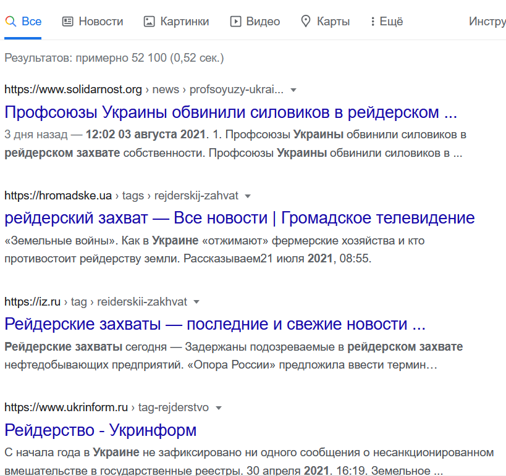
Task: Click the '12:02 03 августа 2021' bold text
Action: point(146,135)
